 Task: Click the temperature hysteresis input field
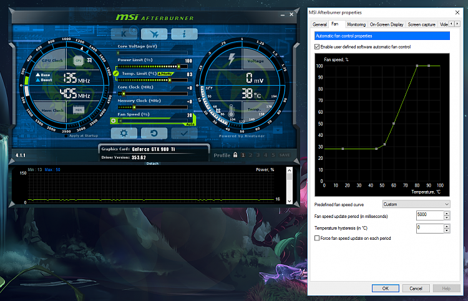430,229
